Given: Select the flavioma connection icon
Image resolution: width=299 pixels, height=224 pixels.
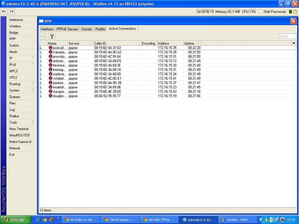Looking at the screenshot, I should 50,65.
